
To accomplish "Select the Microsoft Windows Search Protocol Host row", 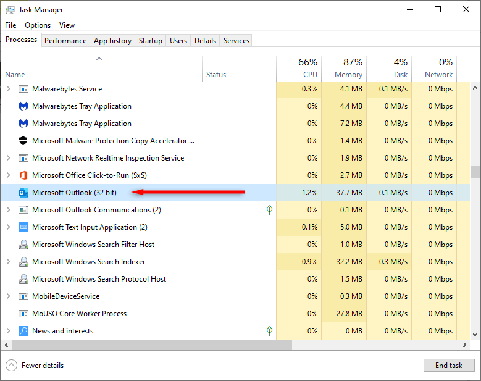I will coord(99,279).
